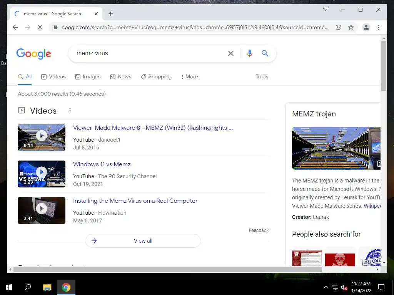View site info via the lock icon
The height and width of the screenshot is (295, 394).
tap(55, 27)
